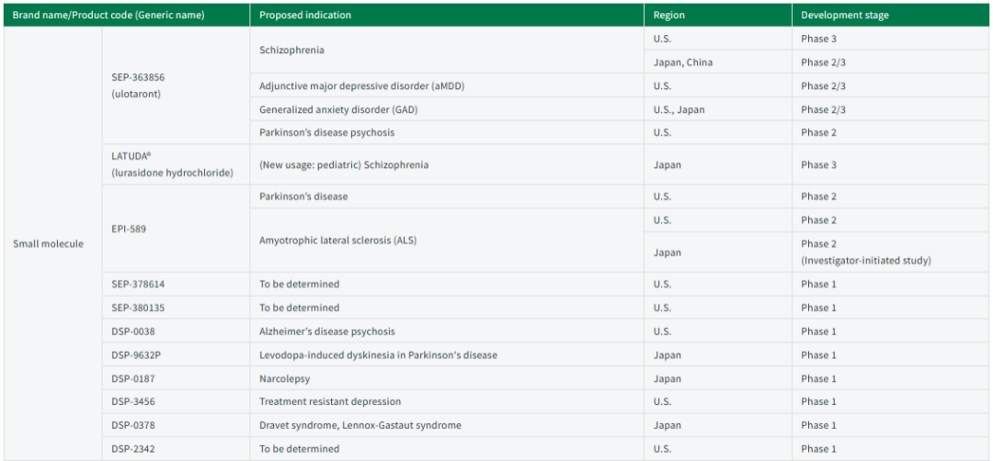Click the SEP-378614 product code
The image size is (993, 461).
[x=140, y=284]
